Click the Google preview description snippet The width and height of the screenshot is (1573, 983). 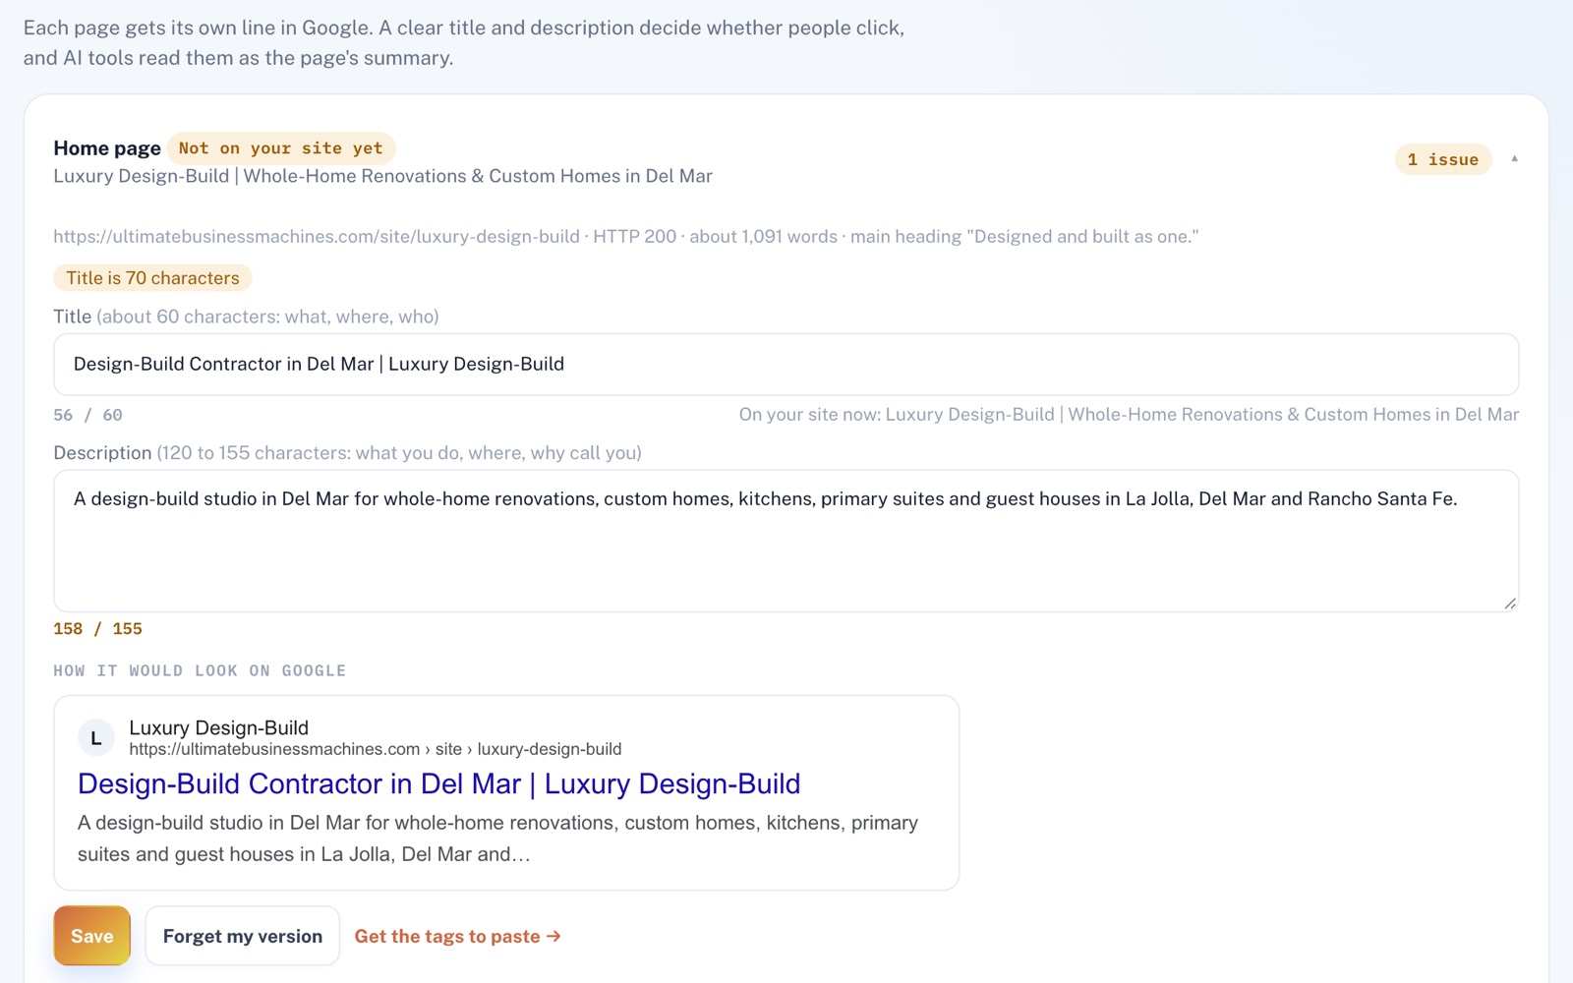pyautogui.click(x=497, y=838)
